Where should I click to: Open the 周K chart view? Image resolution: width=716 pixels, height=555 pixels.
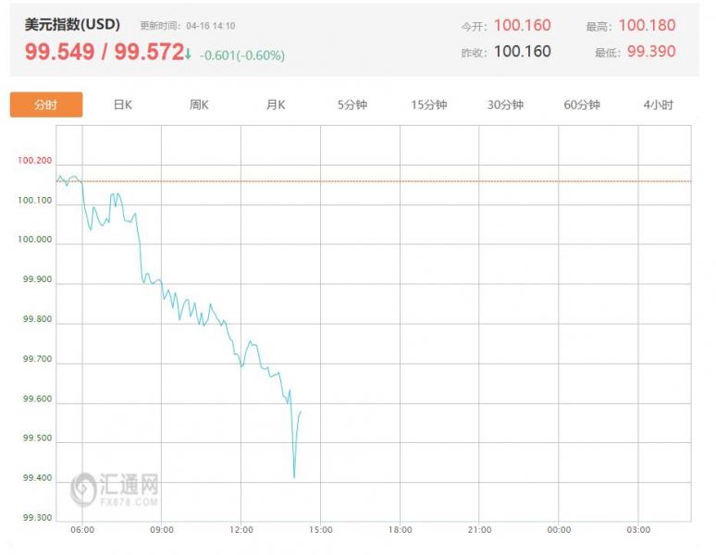[x=199, y=105]
